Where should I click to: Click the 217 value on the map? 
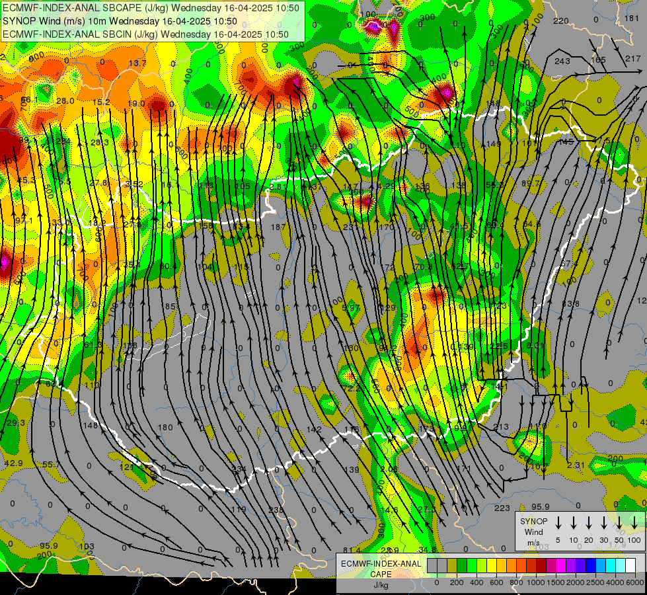[632, 59]
